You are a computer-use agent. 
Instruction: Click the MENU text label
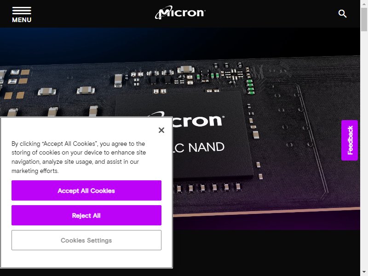[22, 20]
